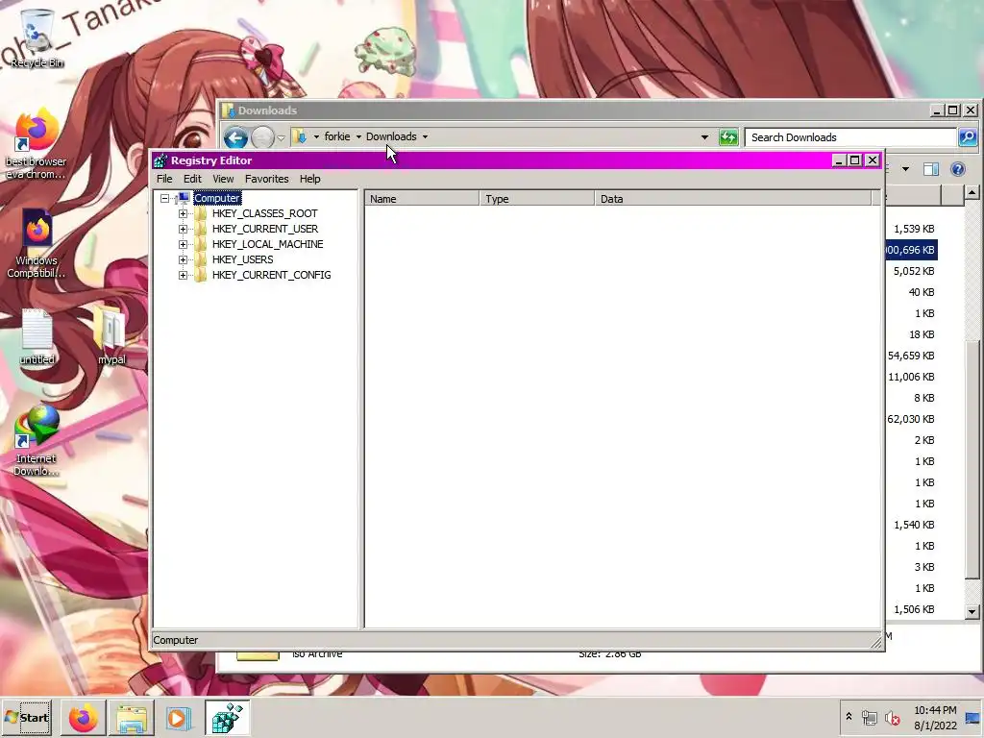The width and height of the screenshot is (984, 738).
Task: Launch Windows Media Player from taskbar
Action: [179, 717]
